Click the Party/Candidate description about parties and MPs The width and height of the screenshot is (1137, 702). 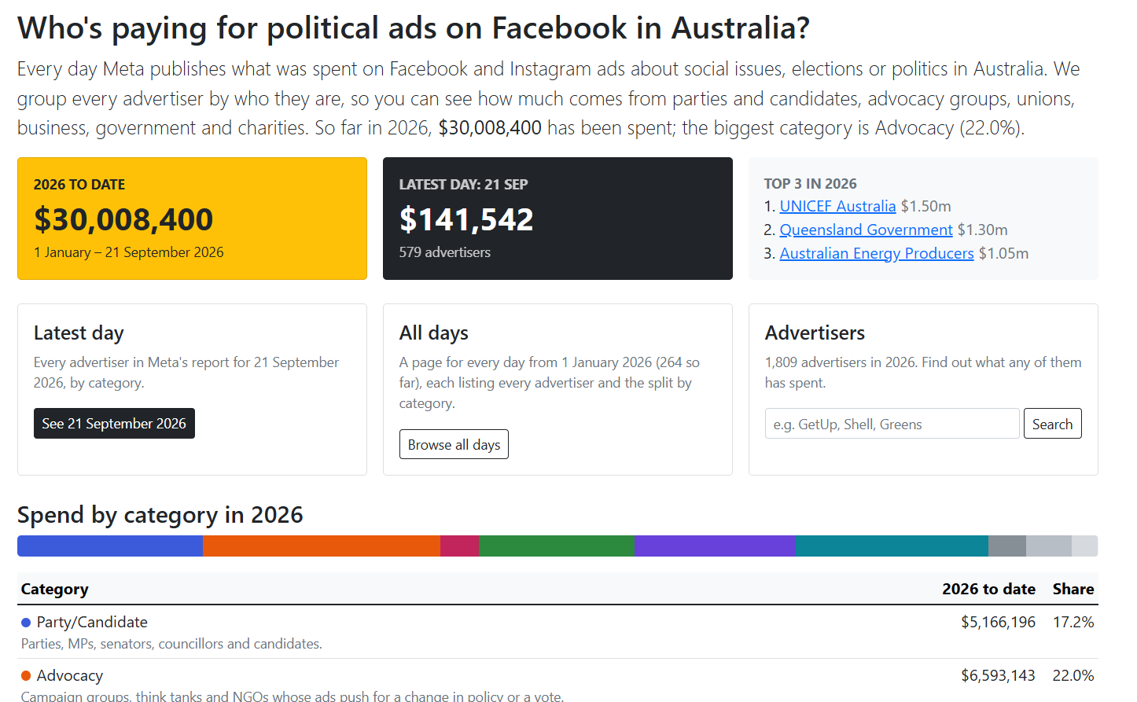(x=171, y=644)
